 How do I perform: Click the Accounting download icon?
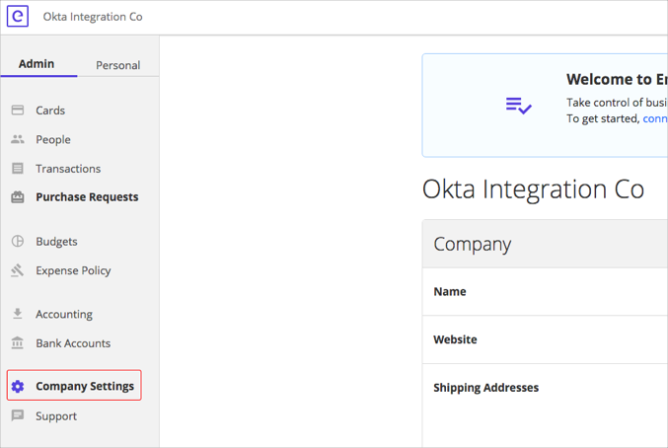[x=18, y=314]
